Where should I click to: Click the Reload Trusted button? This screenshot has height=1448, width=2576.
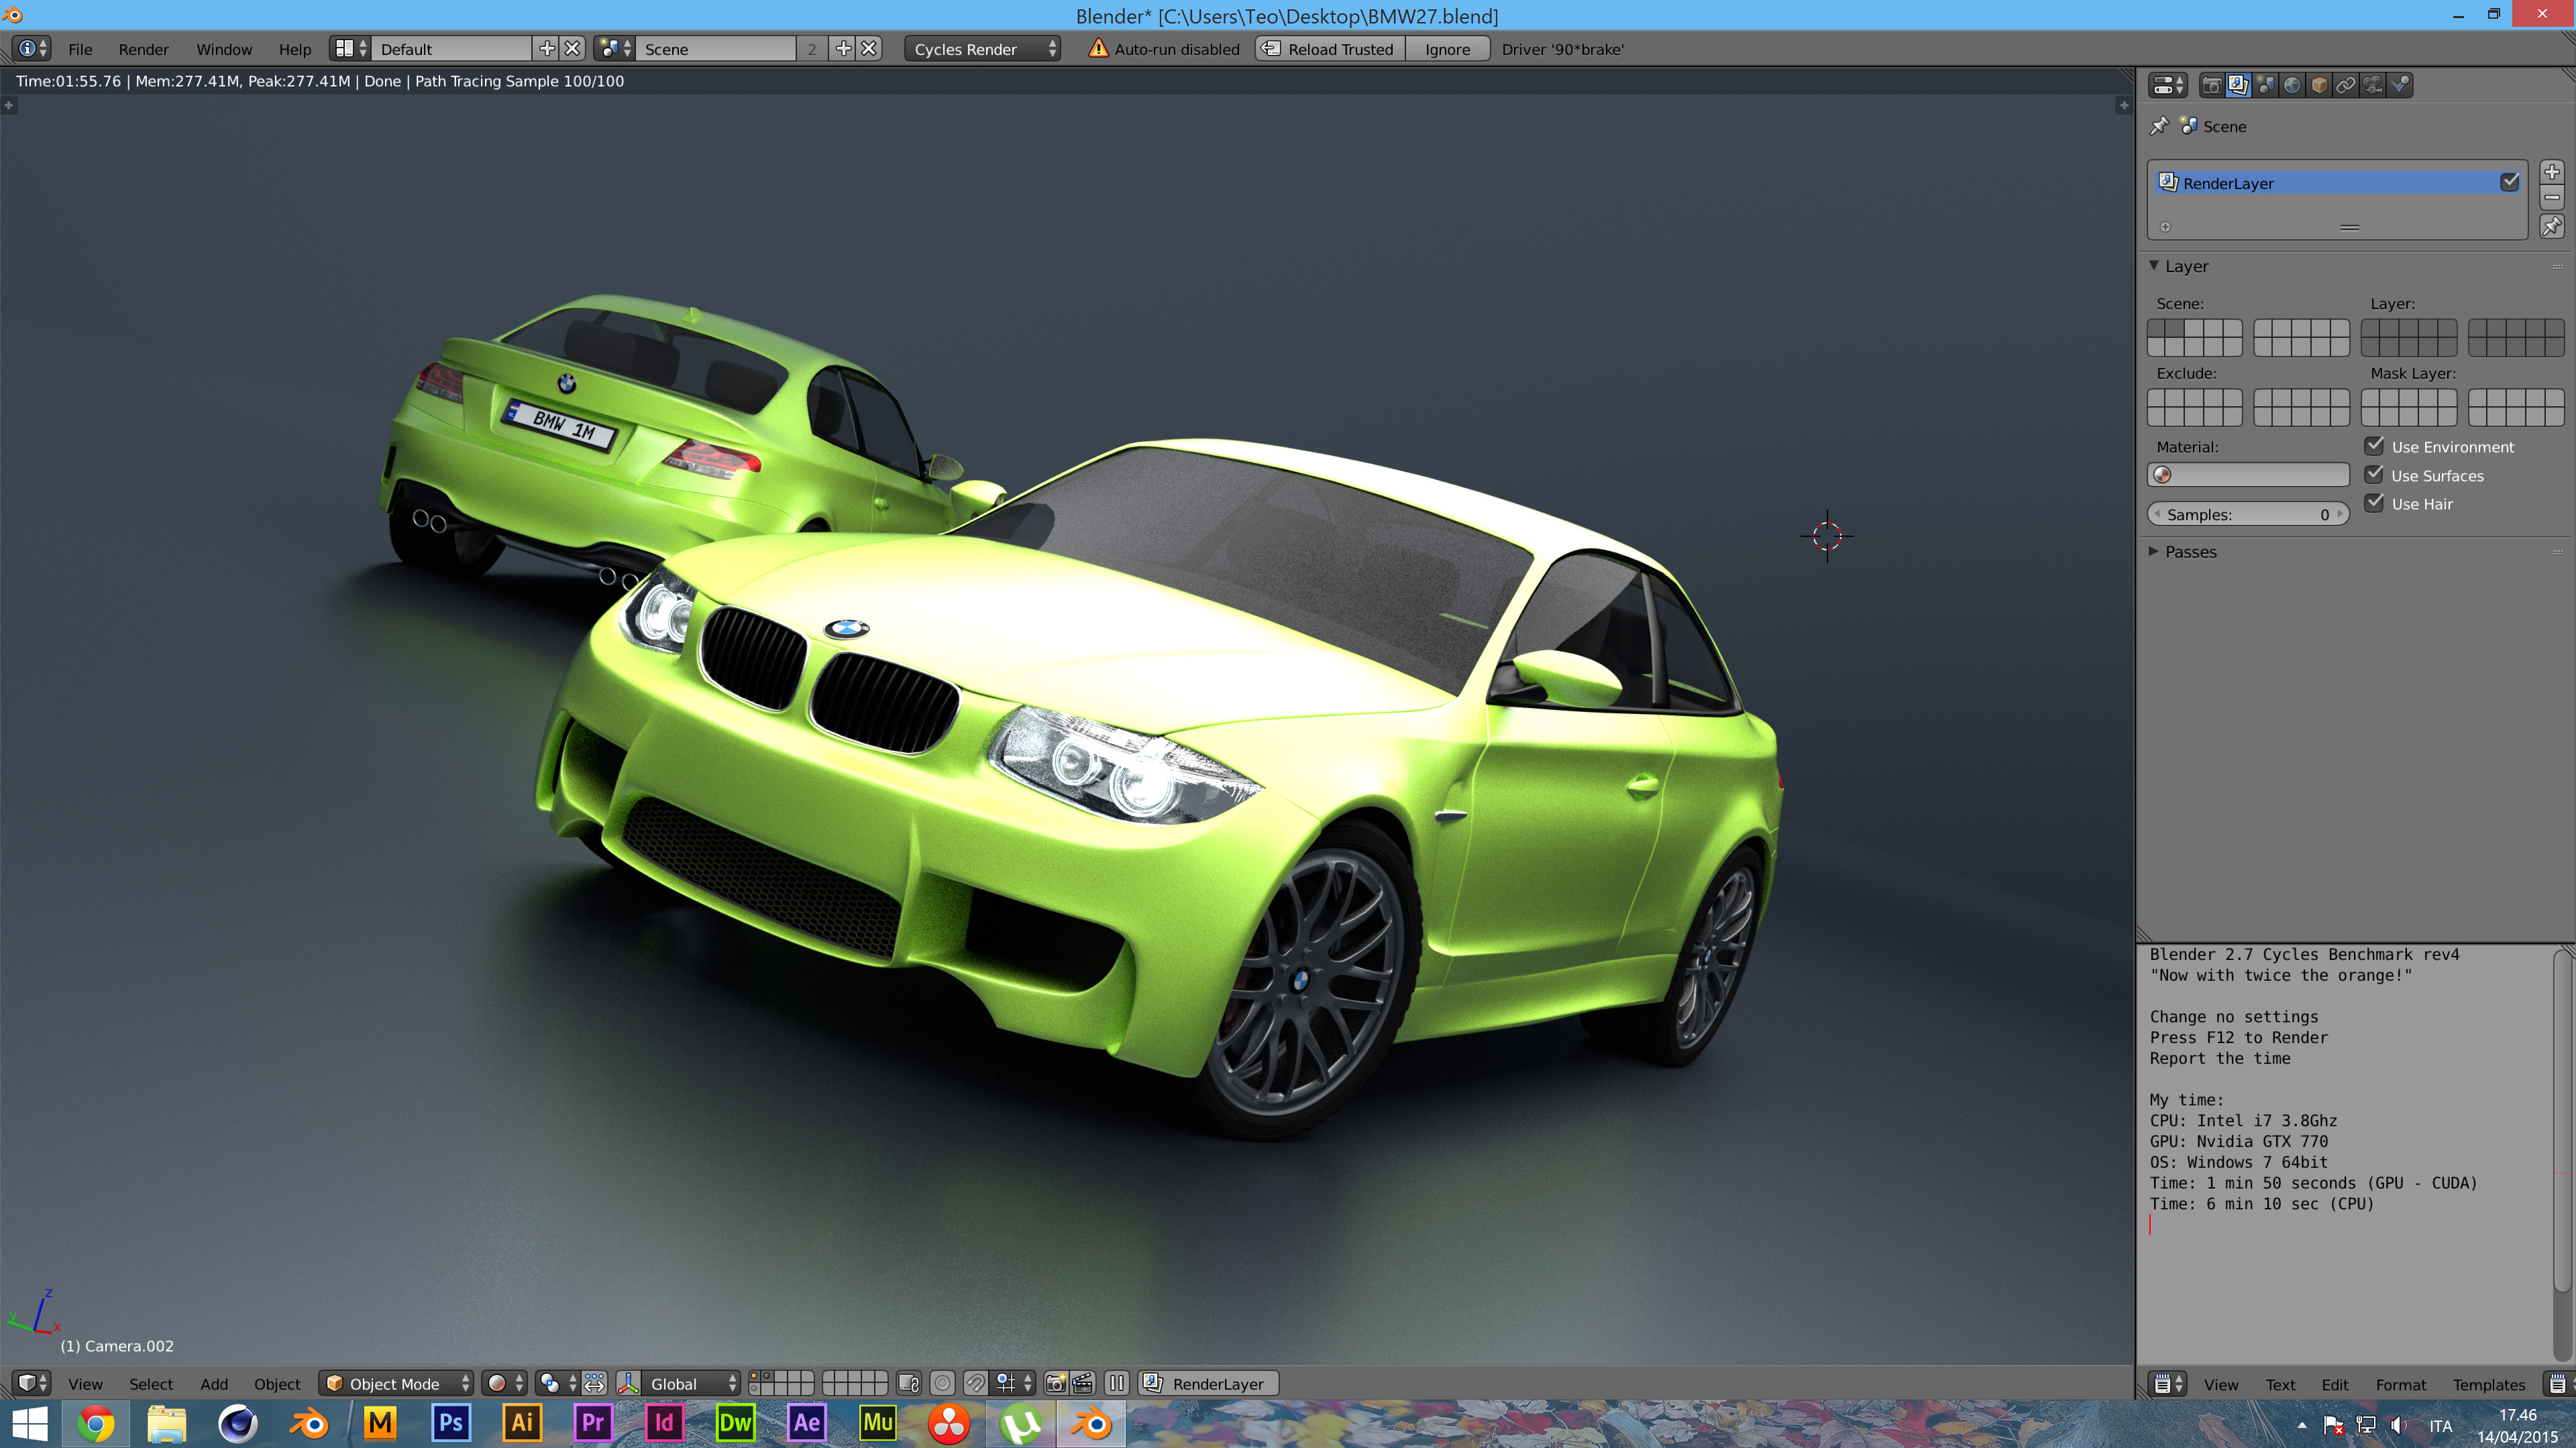click(1330, 49)
